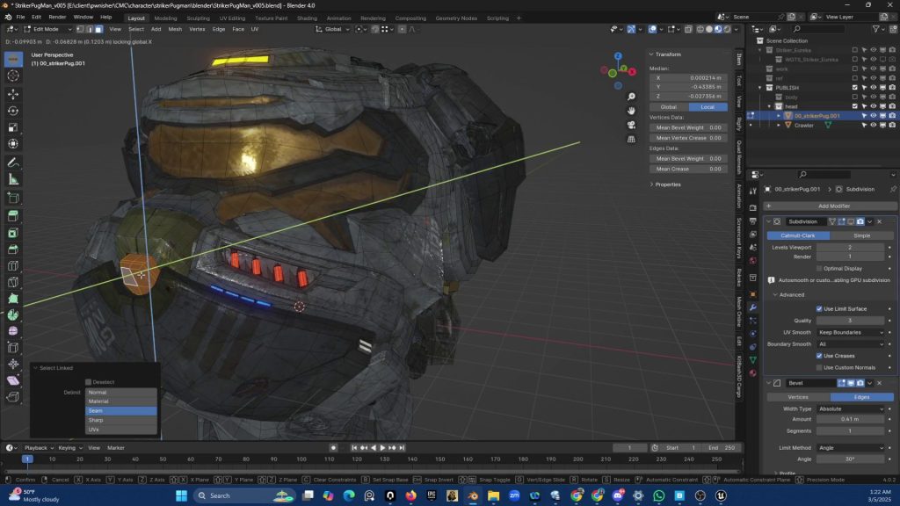Image resolution: width=900 pixels, height=506 pixels.
Task: Switch to the Shading workspace tab
Action: 307,18
